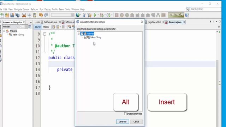Viewport: 226px width, 127px height.
Task: Open the Source menu
Action: [26, 10]
